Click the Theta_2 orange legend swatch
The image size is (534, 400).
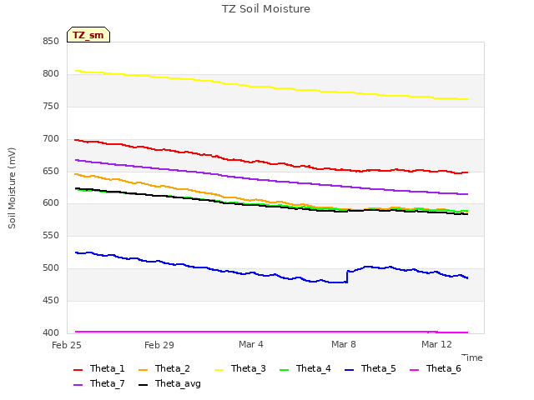point(143,369)
